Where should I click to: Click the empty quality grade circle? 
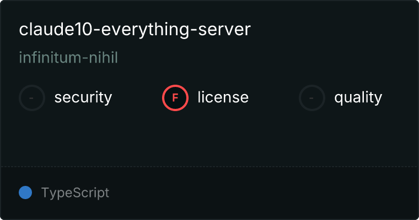pyautogui.click(x=312, y=98)
